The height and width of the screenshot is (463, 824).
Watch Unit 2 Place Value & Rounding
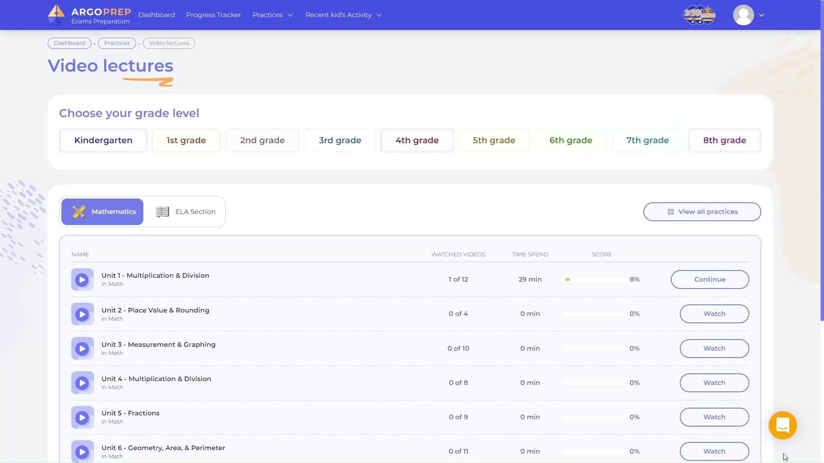[x=715, y=314]
